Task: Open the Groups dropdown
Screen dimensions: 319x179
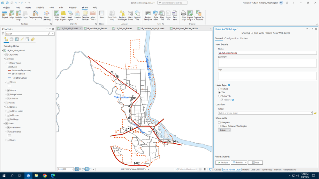Action: coord(224,130)
